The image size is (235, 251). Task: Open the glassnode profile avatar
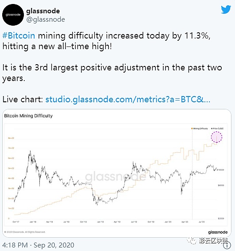[13, 15]
